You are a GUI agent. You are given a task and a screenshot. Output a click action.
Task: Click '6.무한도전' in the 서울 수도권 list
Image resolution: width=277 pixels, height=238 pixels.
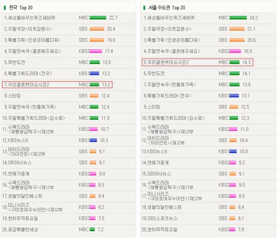[x=154, y=73]
